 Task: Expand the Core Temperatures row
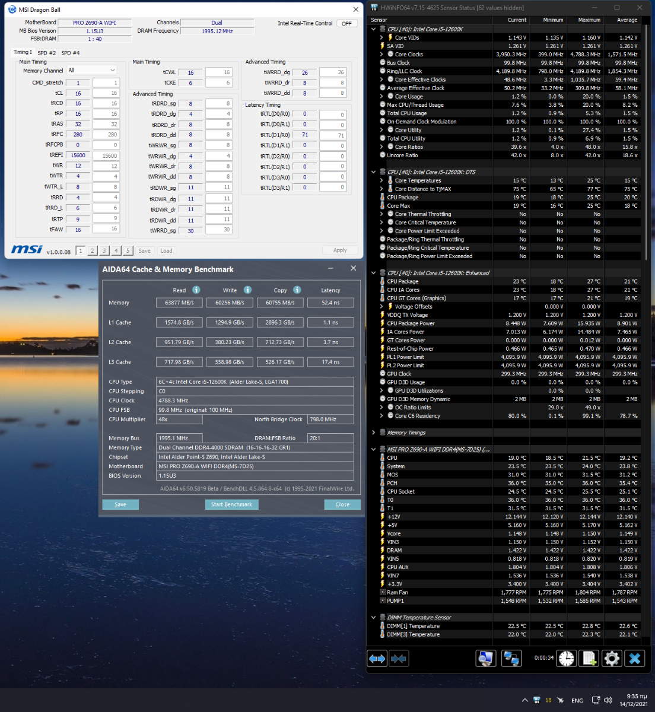[381, 180]
